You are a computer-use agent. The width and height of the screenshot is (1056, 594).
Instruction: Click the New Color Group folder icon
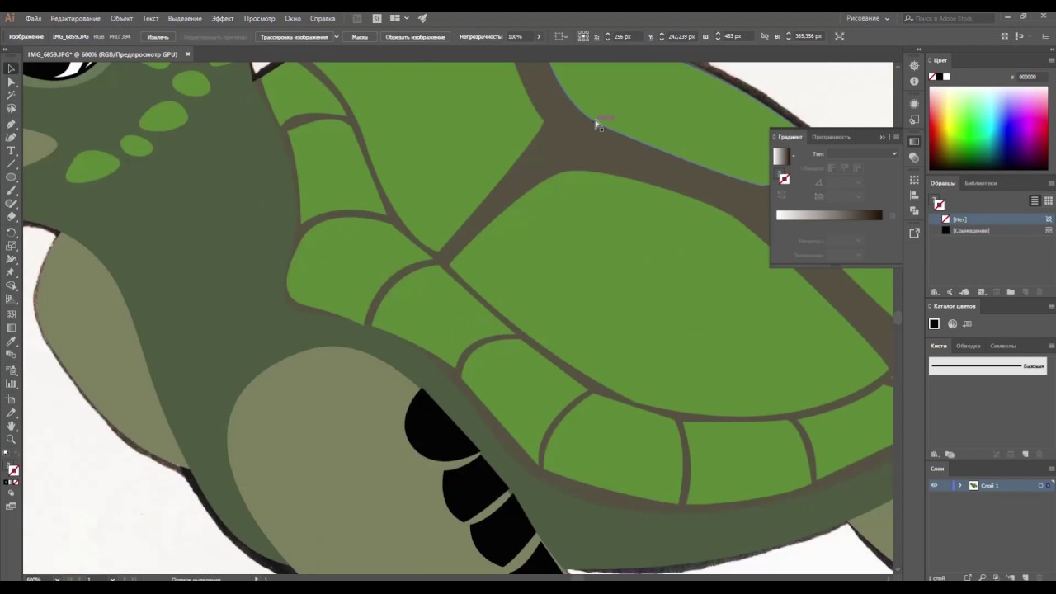pyautogui.click(x=1011, y=292)
